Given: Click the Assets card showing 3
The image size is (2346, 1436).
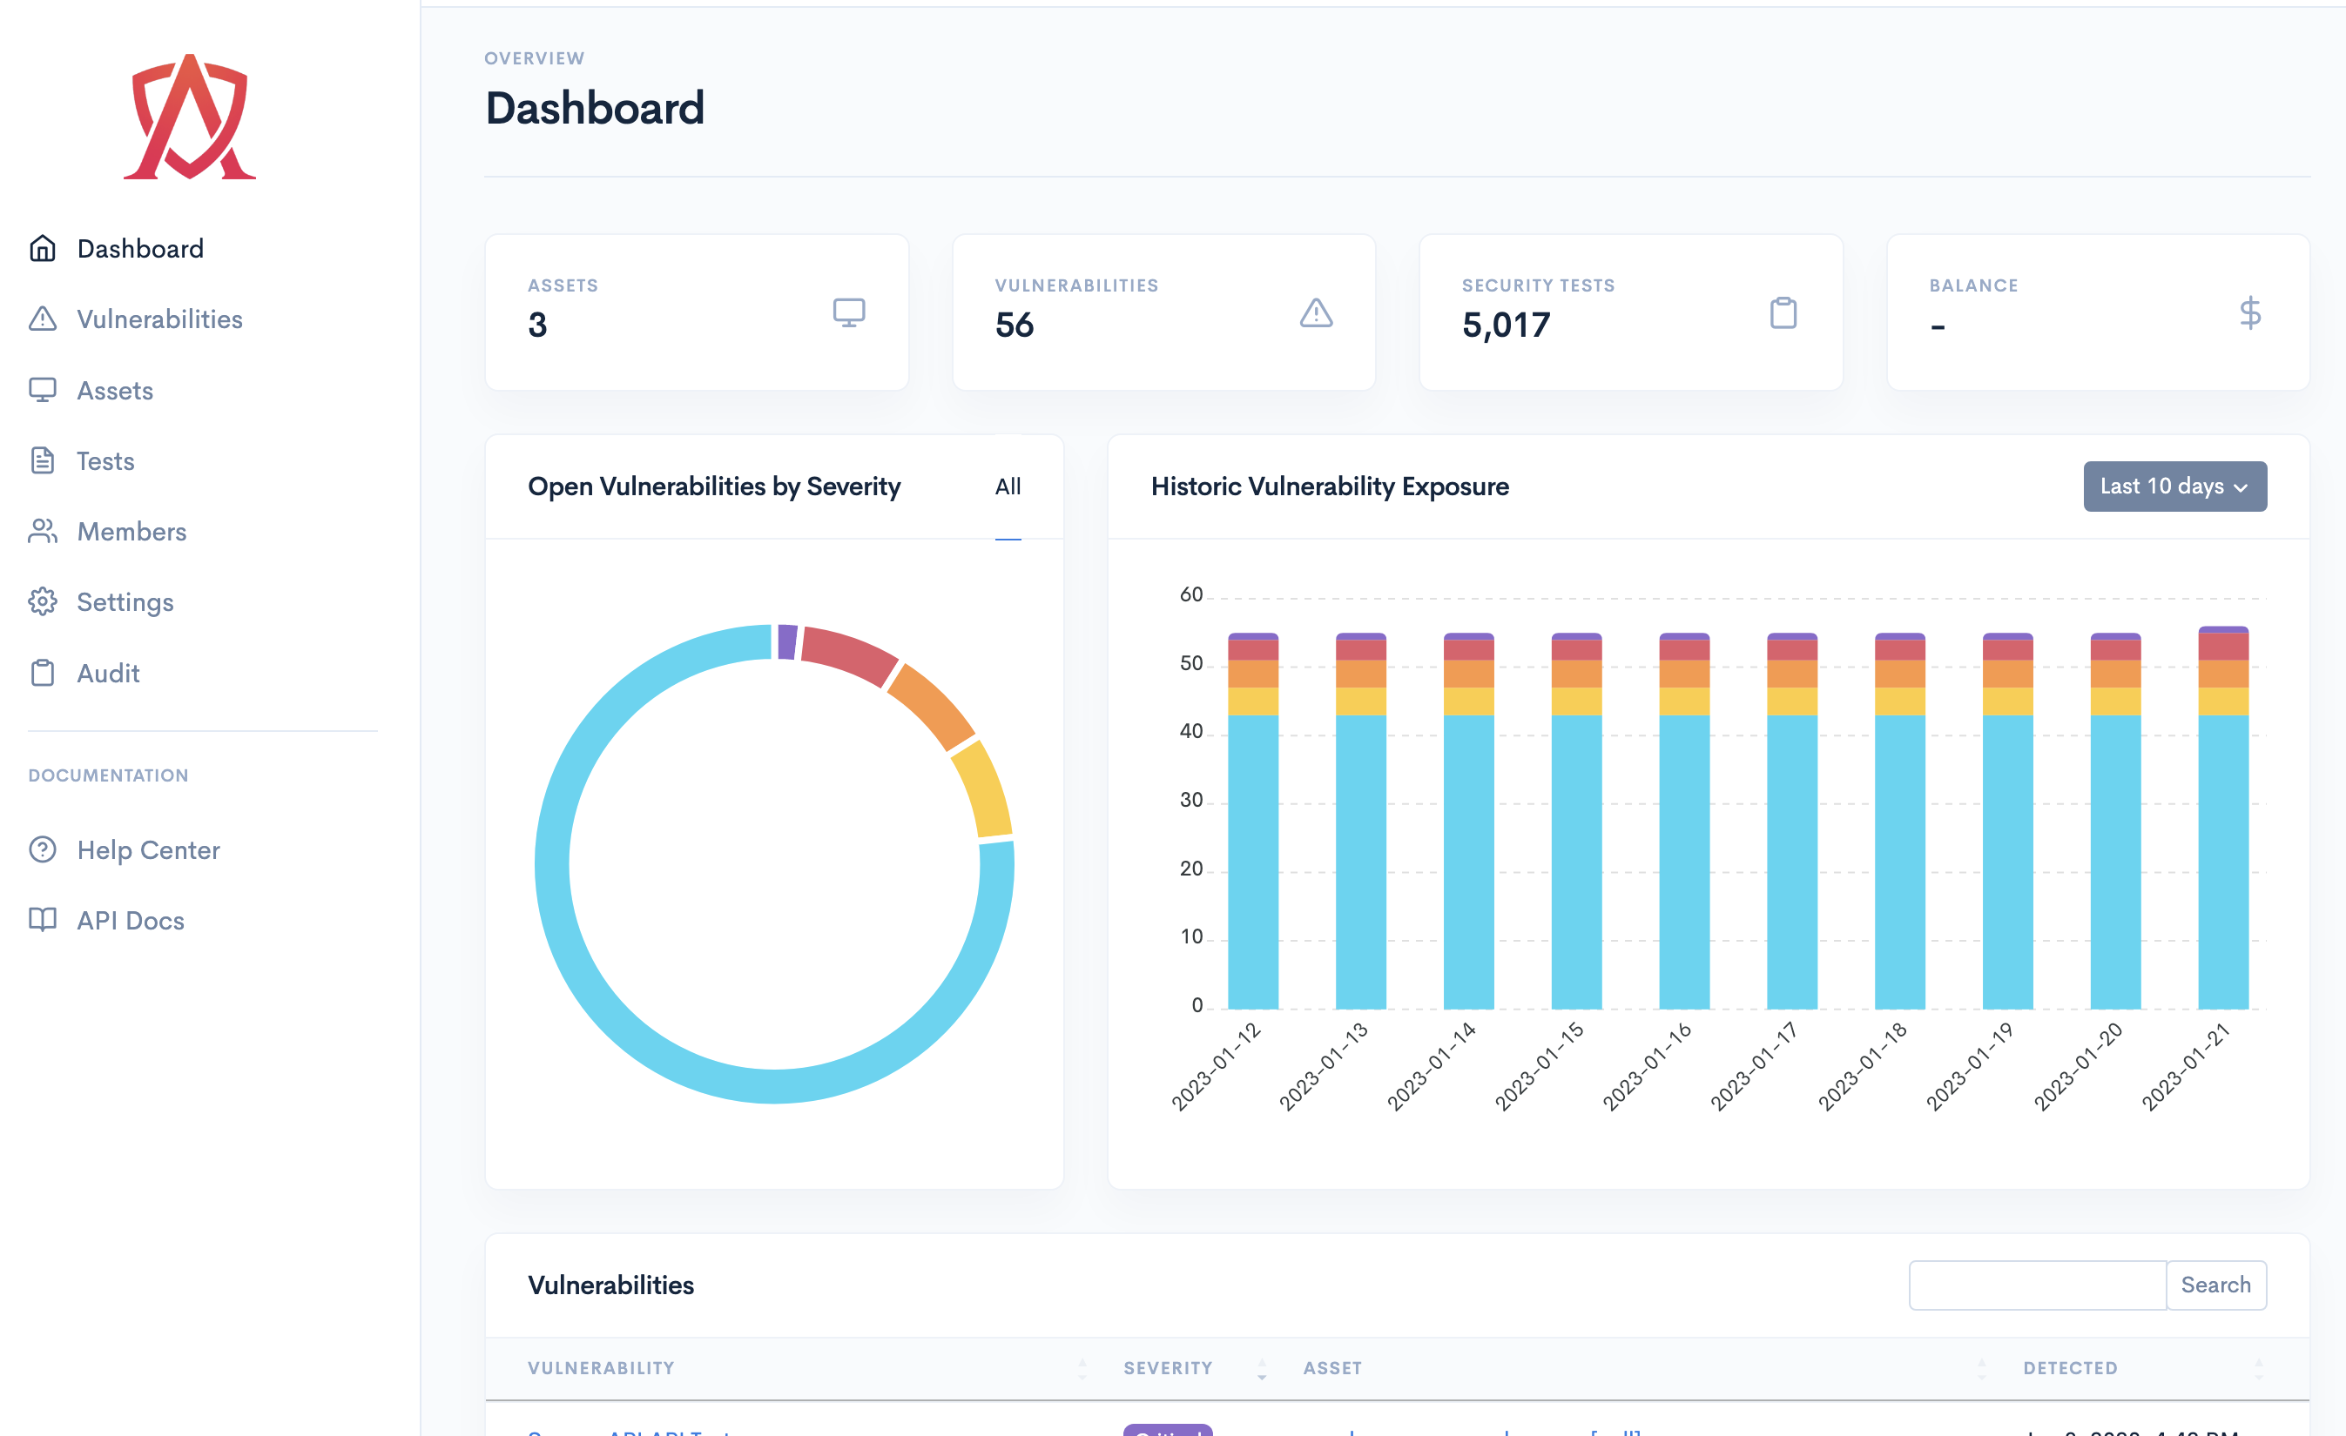Looking at the screenshot, I should (x=697, y=312).
